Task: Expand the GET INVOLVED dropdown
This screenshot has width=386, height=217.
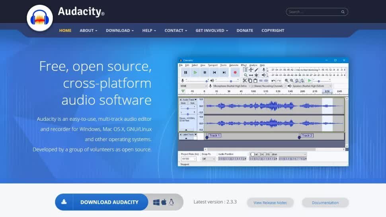Action: click(x=212, y=31)
